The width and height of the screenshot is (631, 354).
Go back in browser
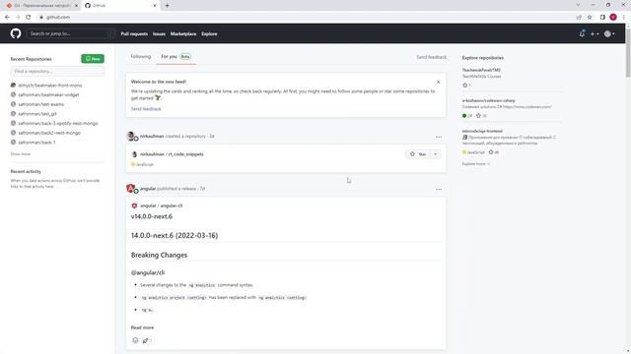click(7, 18)
